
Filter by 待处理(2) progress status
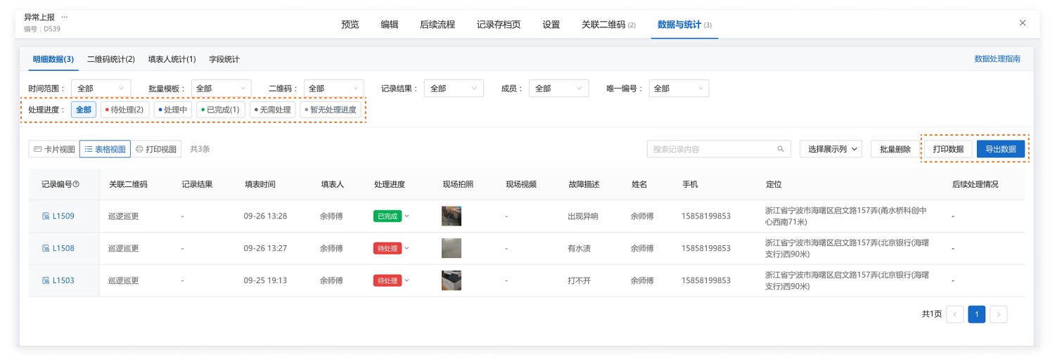124,110
